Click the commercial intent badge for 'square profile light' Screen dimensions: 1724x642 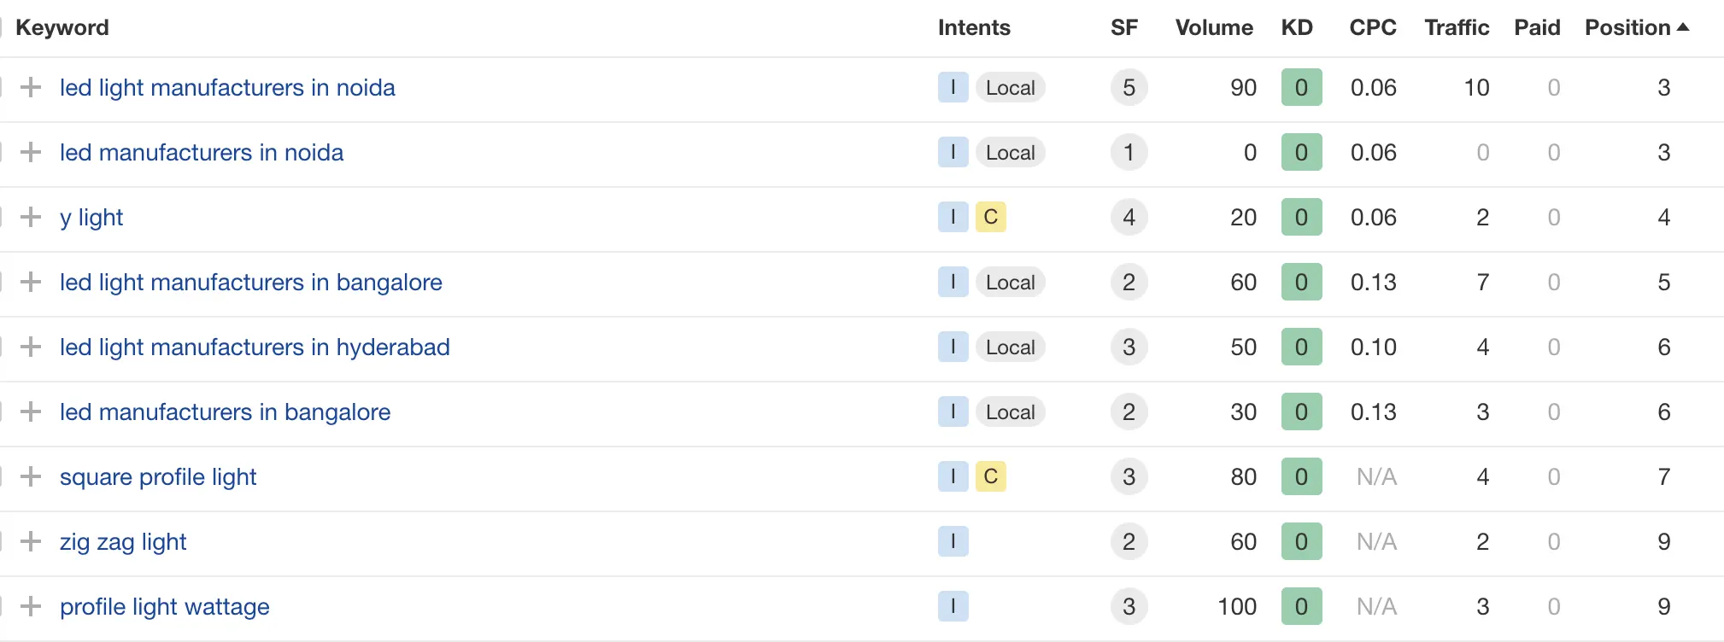pos(990,476)
